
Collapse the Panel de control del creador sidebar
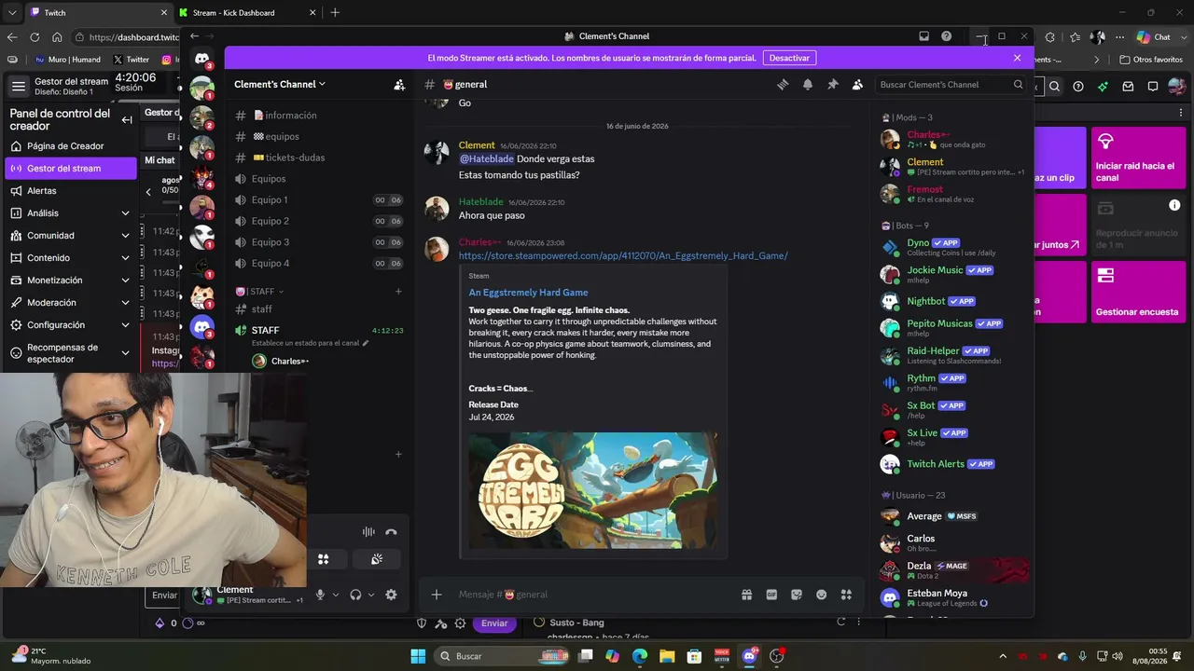click(x=127, y=119)
